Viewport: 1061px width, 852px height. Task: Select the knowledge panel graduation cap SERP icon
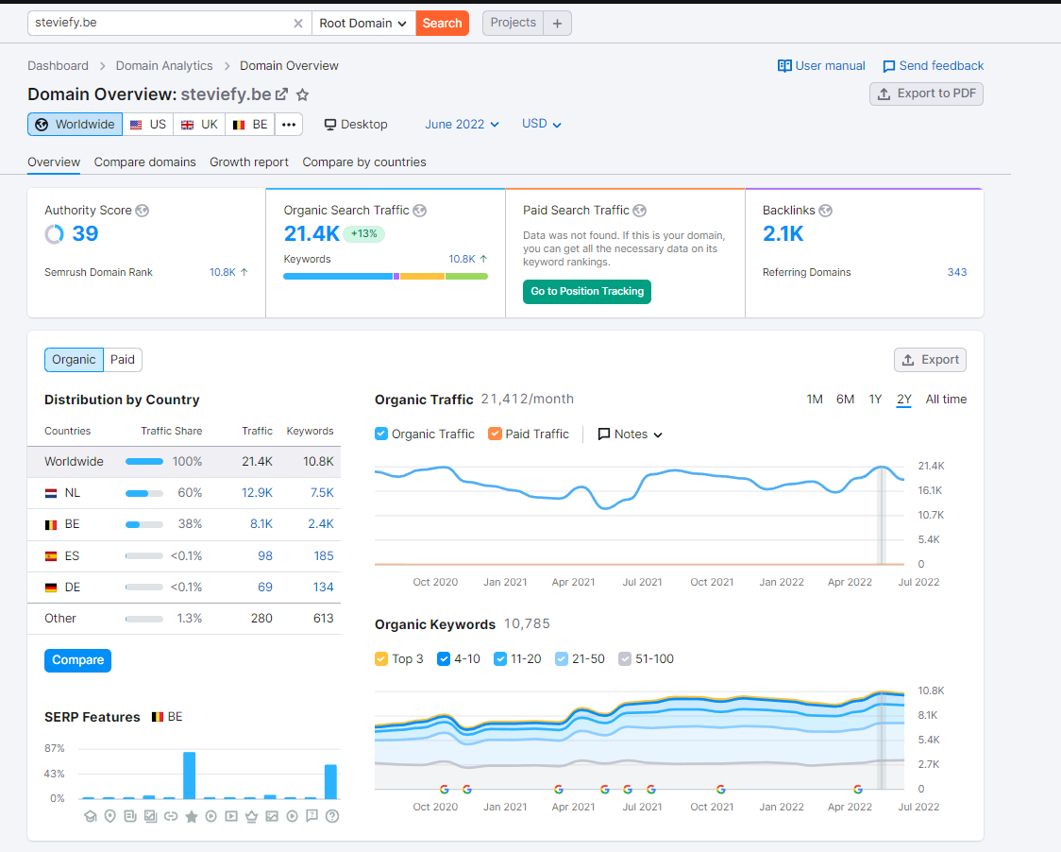tap(90, 816)
